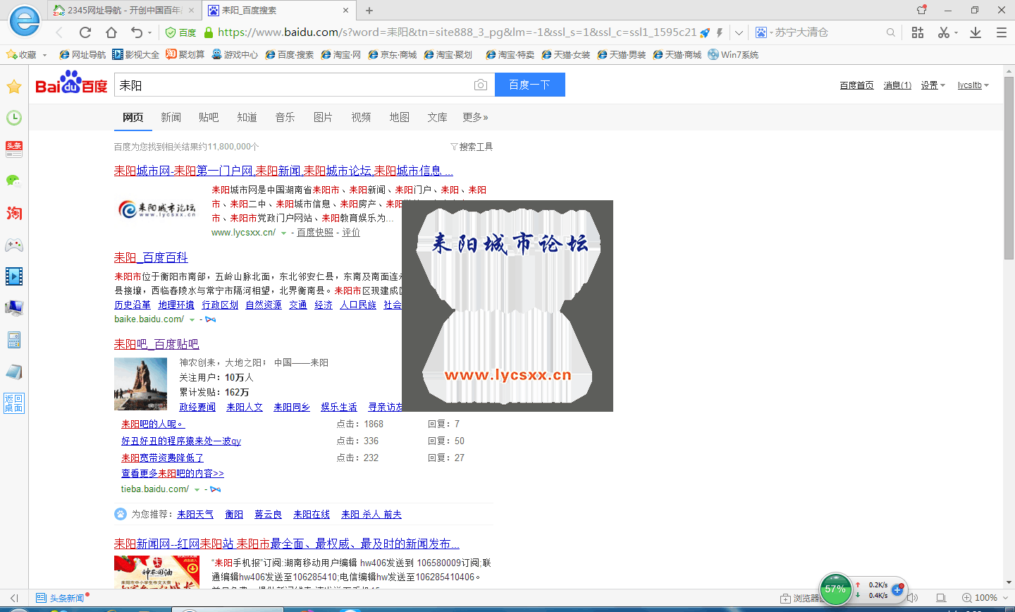Image resolution: width=1015 pixels, height=612 pixels.
Task: Expand arrow next to tieba.baidu.com/
Action: [197, 489]
